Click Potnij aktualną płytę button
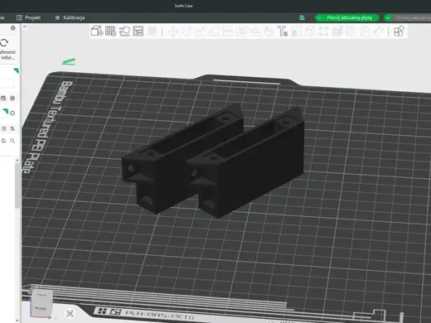This screenshot has width=431, height=323. (350, 17)
